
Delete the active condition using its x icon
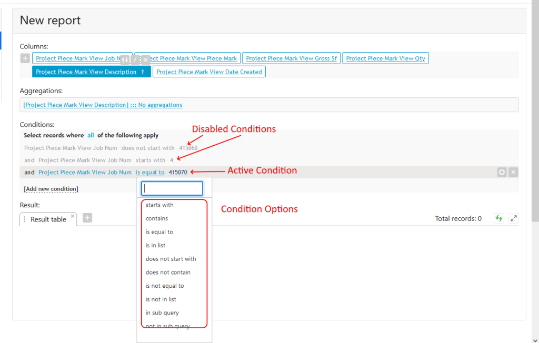(x=513, y=171)
